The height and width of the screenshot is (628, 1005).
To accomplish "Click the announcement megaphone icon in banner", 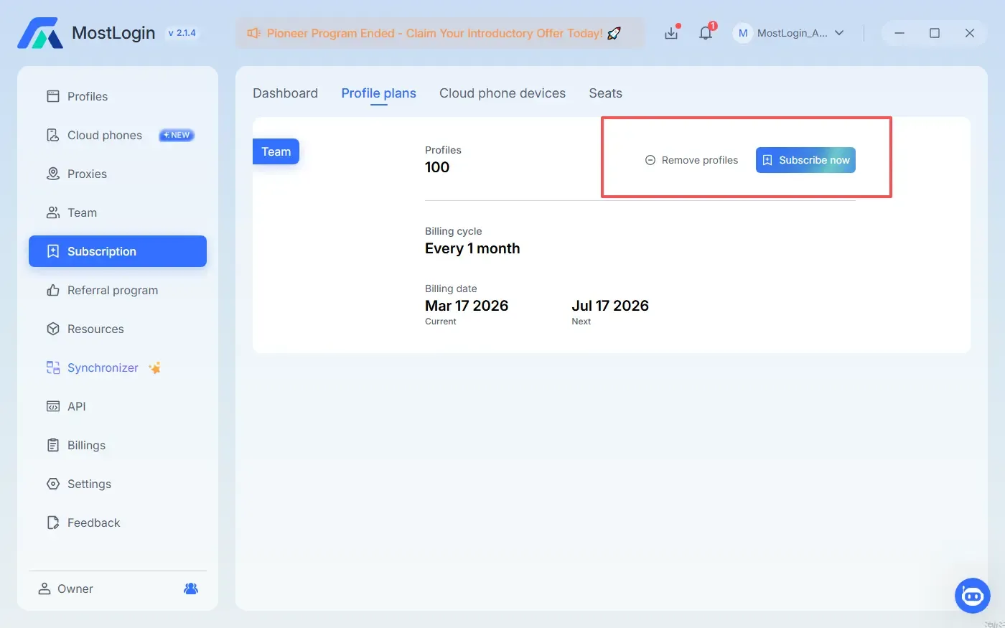I will coord(253,33).
